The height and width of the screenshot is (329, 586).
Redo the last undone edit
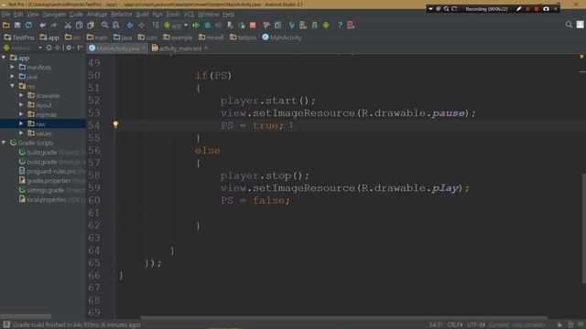(x=54, y=25)
